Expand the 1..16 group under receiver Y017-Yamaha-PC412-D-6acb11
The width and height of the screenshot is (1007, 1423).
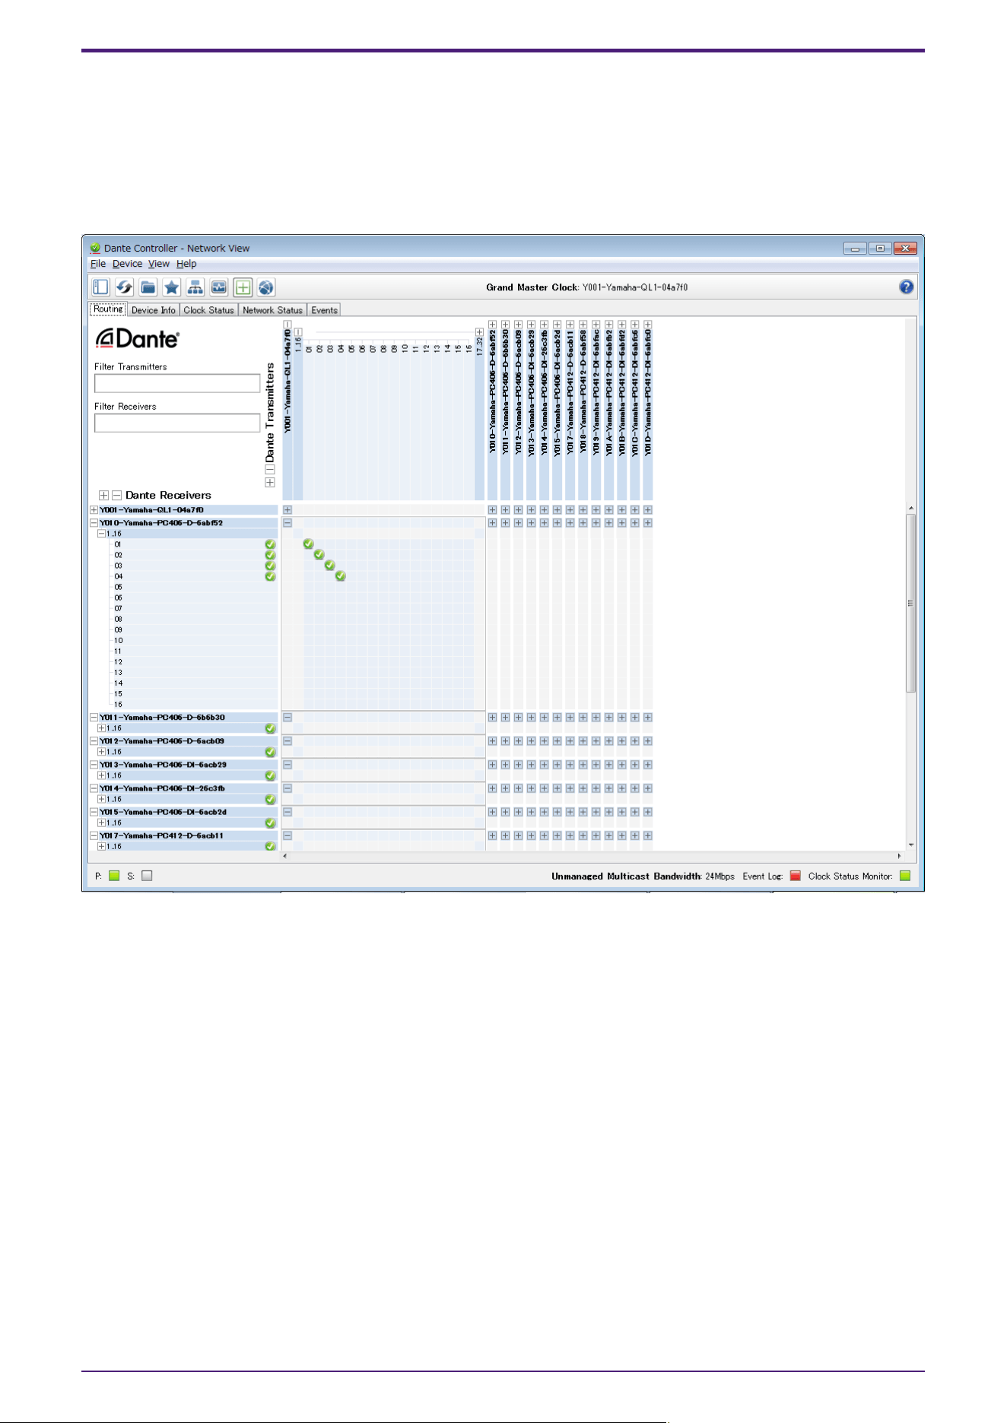pyautogui.click(x=101, y=846)
